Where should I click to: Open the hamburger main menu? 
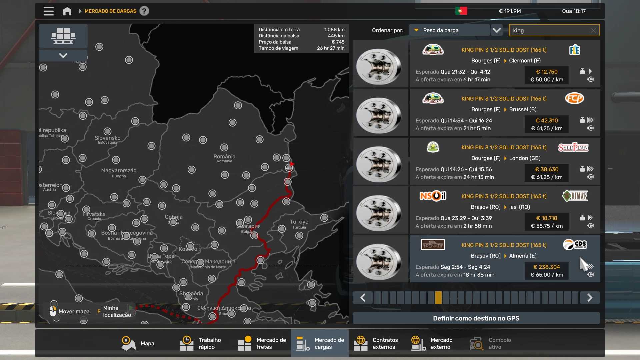[x=48, y=11]
